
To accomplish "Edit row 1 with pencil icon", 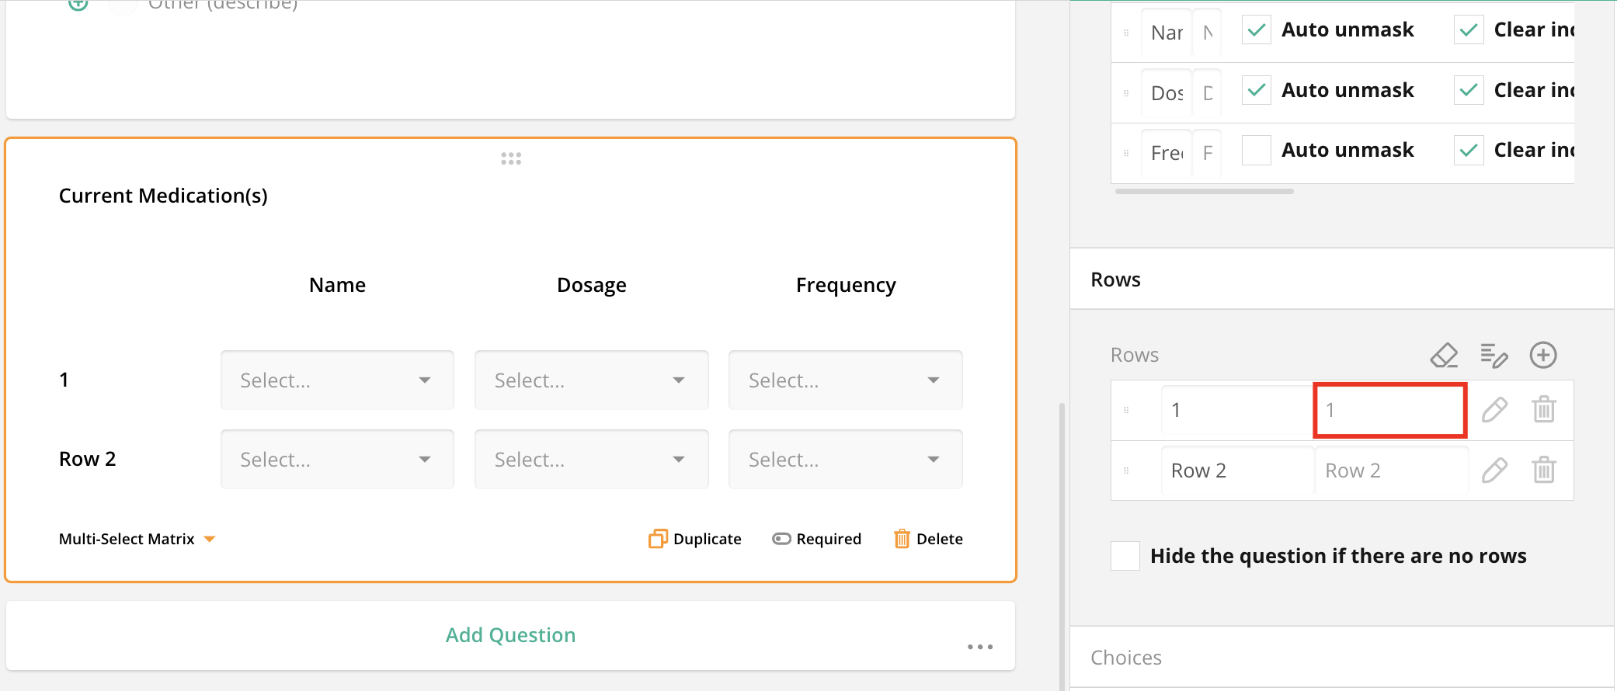I will (x=1494, y=410).
